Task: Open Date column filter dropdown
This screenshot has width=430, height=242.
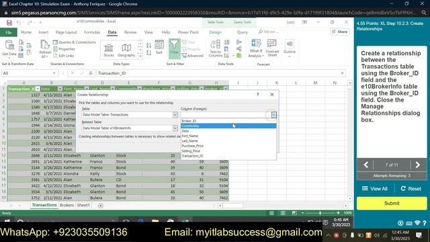Action: [60, 89]
